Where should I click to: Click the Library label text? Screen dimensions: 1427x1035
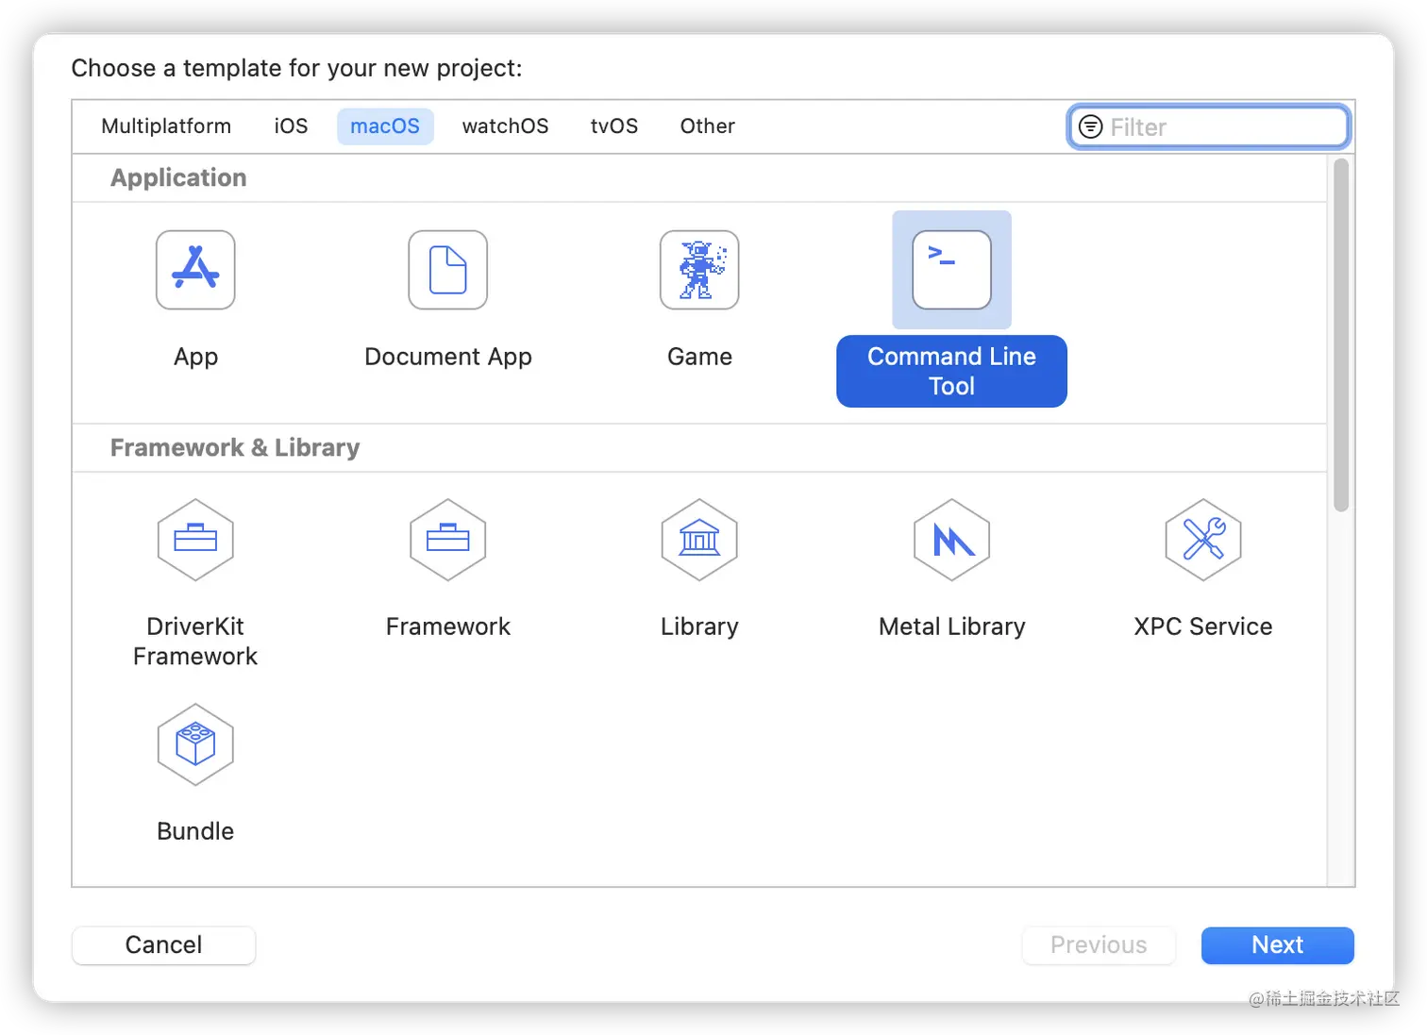coord(699,626)
